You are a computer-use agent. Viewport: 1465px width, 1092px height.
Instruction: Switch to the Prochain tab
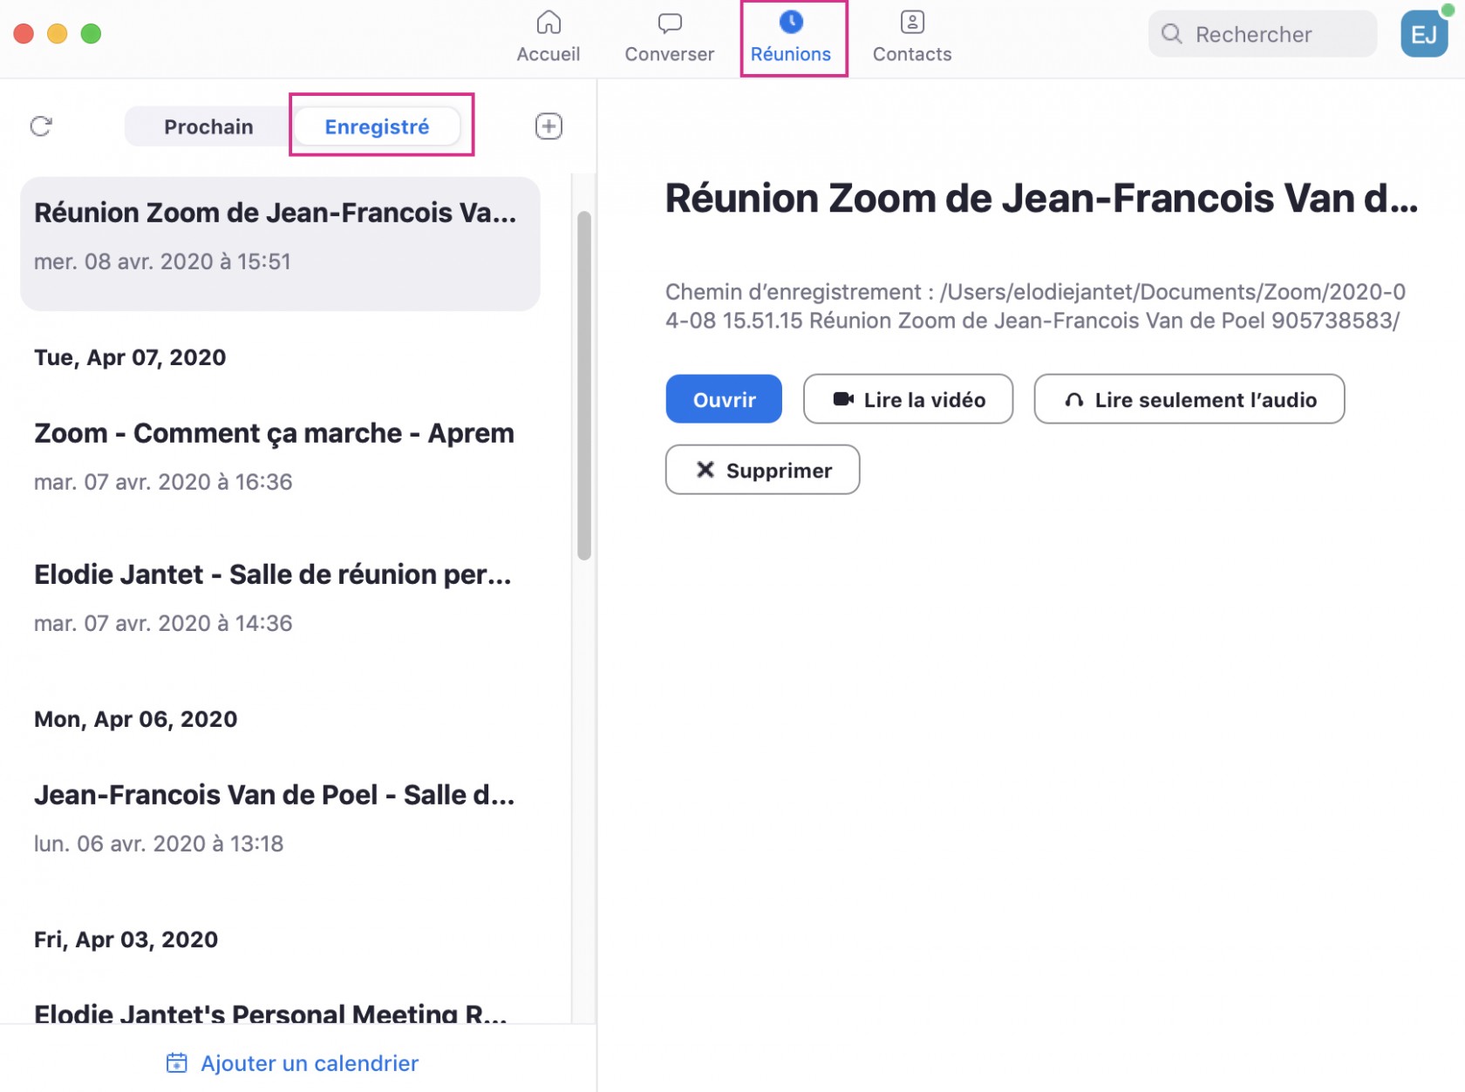[208, 127]
